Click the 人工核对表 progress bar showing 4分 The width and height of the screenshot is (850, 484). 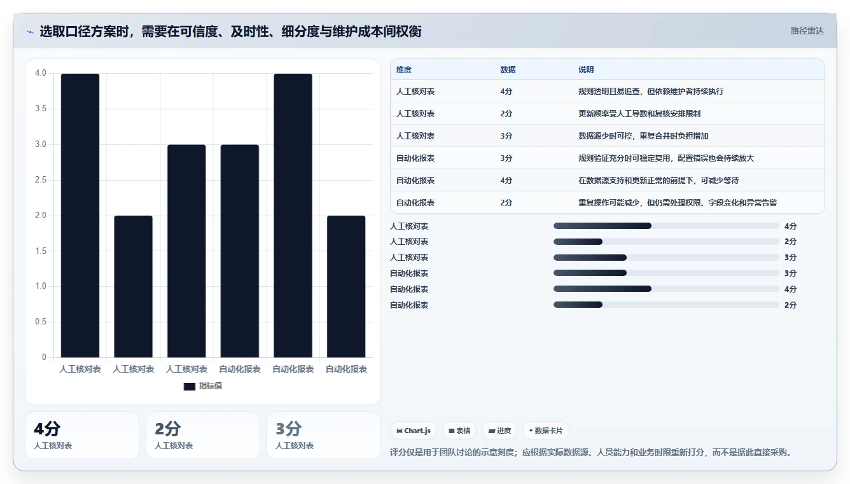click(x=666, y=226)
